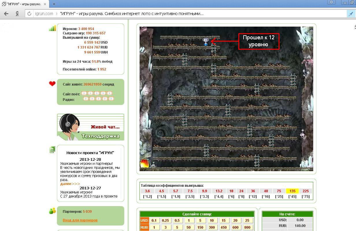Image resolution: width=356 pixels, height=231 pixels.
Task: Click the trophy cup in the game
Action: 205,42
